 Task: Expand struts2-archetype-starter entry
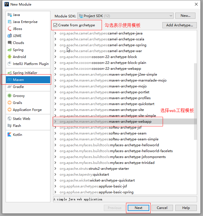click(x=55, y=168)
